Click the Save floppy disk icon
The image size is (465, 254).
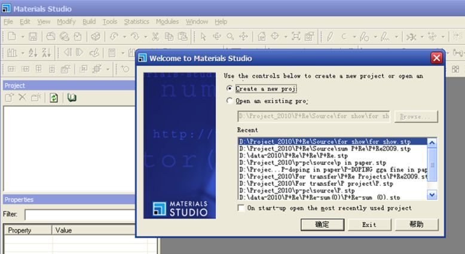[33, 36]
